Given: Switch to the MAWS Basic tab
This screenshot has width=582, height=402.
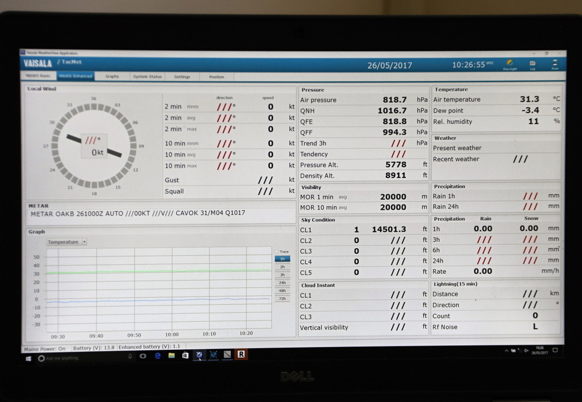Looking at the screenshot, I should [x=39, y=76].
